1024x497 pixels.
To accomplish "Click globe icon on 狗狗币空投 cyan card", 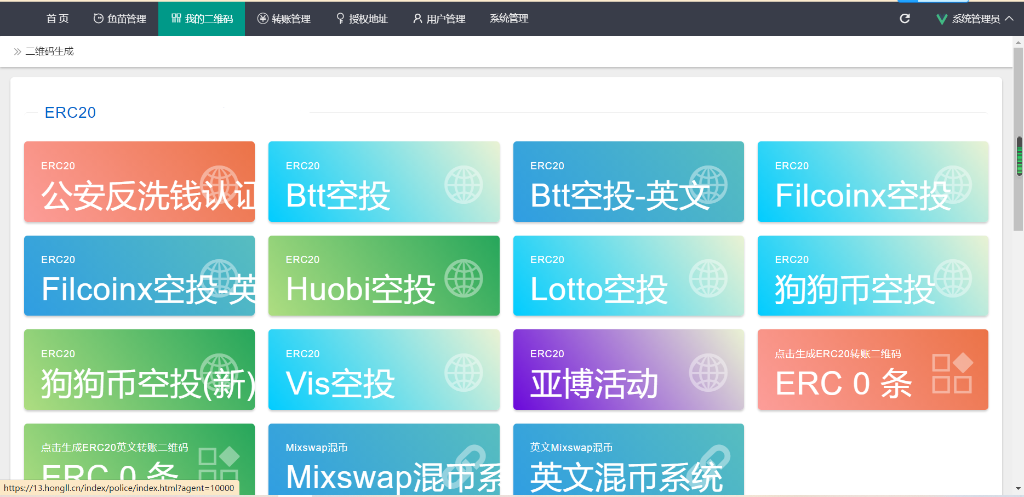I will tap(953, 278).
